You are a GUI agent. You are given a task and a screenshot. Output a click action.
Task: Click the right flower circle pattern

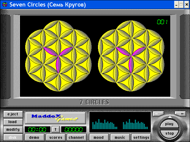131,56
